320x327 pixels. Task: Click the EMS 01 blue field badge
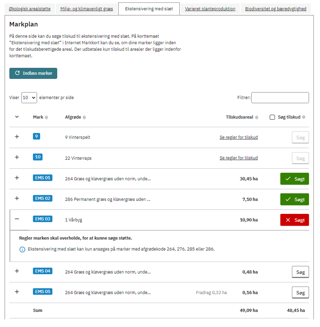[x=43, y=178]
